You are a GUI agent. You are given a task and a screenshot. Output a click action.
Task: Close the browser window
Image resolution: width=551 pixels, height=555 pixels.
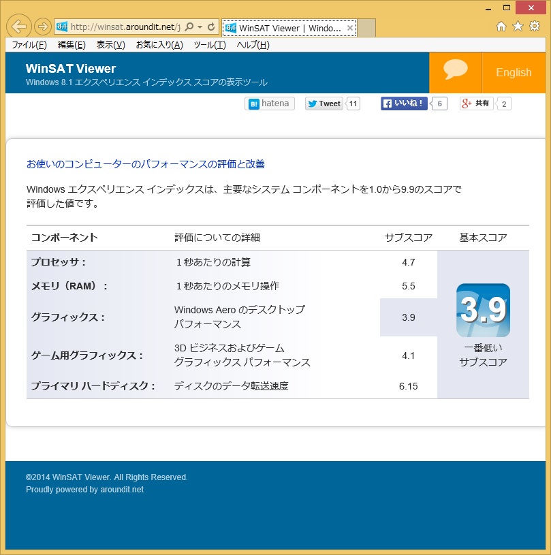(531, 7)
